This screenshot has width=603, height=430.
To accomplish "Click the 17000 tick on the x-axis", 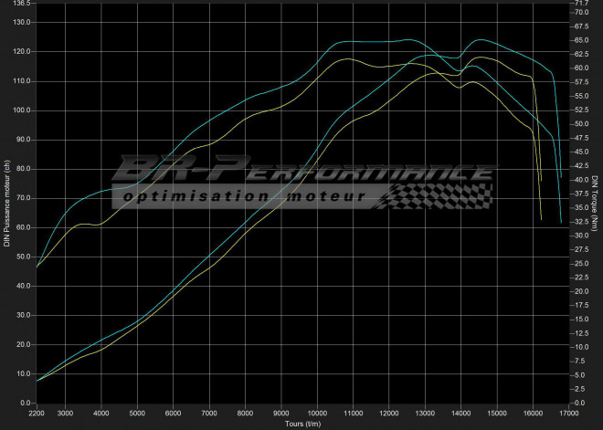I will click(x=568, y=413).
